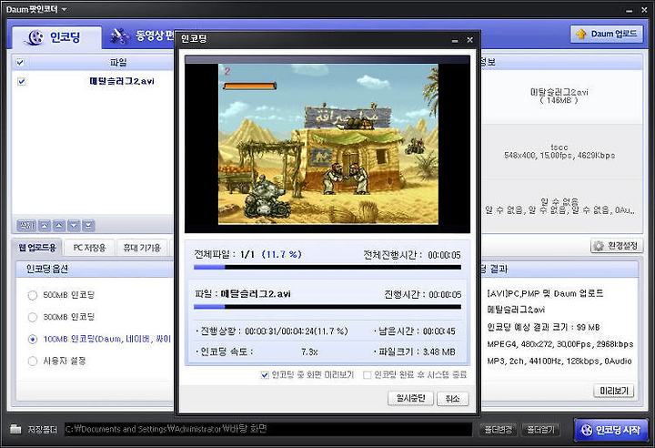Click the 파일 column header
The image size is (655, 448).
click(x=118, y=62)
